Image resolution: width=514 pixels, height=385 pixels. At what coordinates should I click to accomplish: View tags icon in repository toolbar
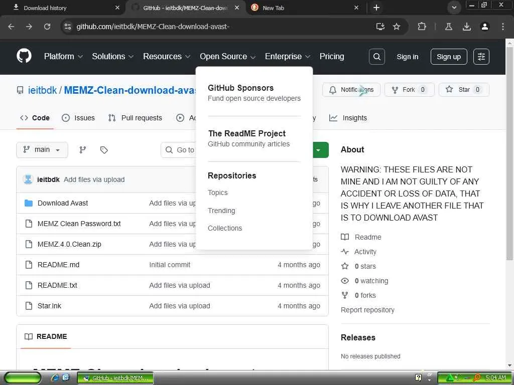[104, 149]
